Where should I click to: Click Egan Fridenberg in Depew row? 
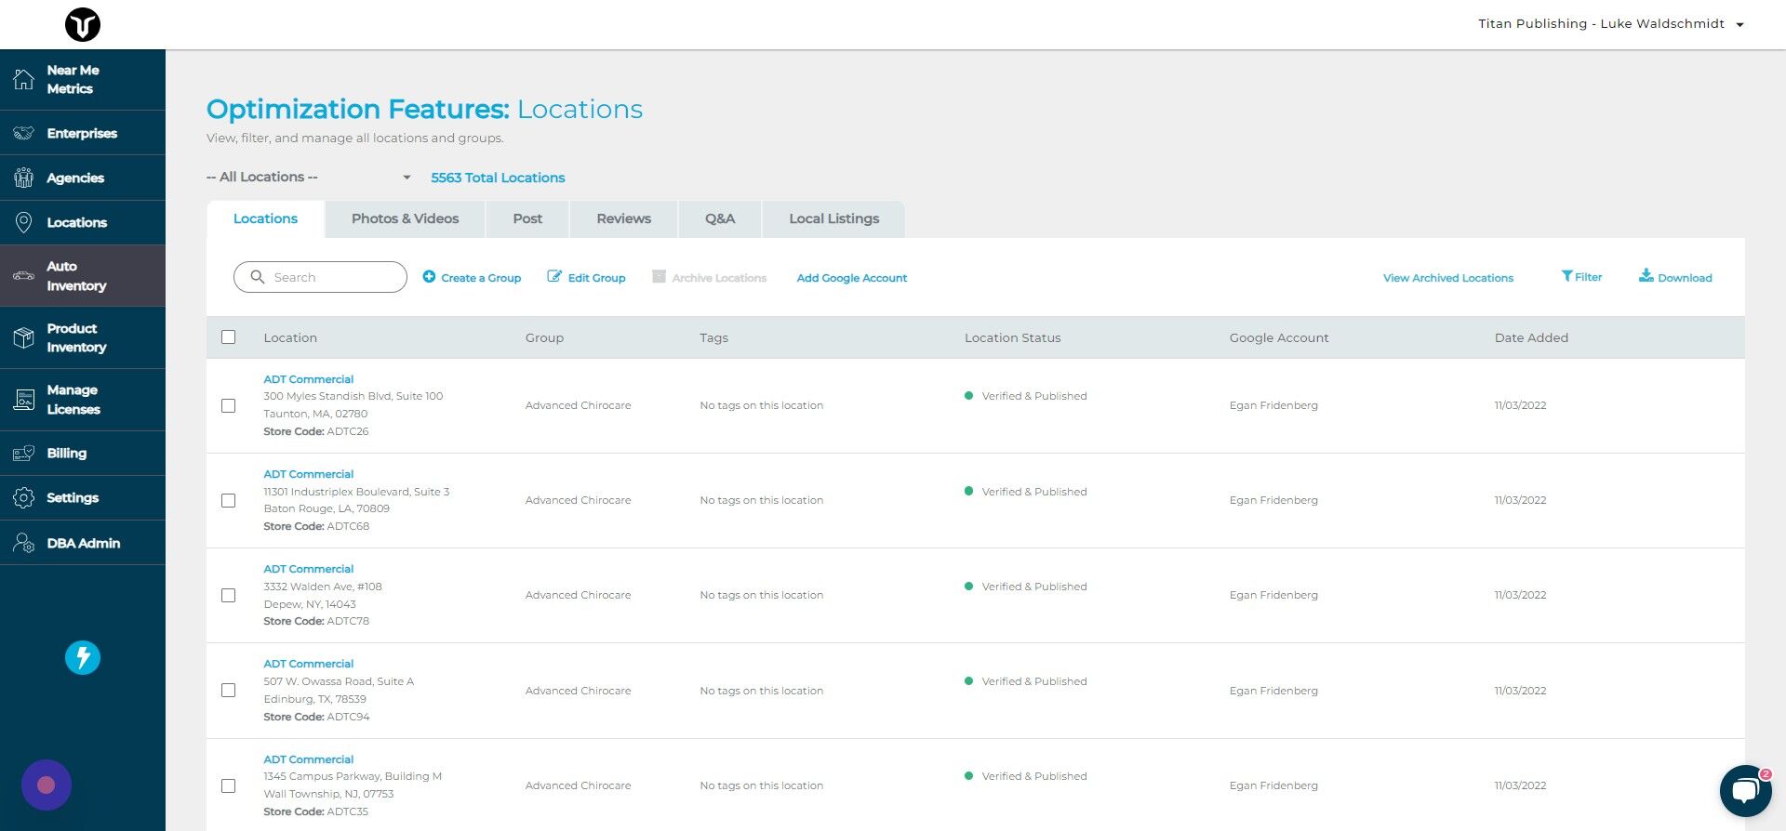(x=1273, y=595)
